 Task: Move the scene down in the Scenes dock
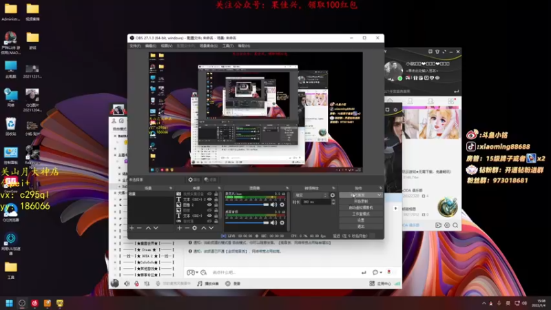pyautogui.click(x=156, y=228)
